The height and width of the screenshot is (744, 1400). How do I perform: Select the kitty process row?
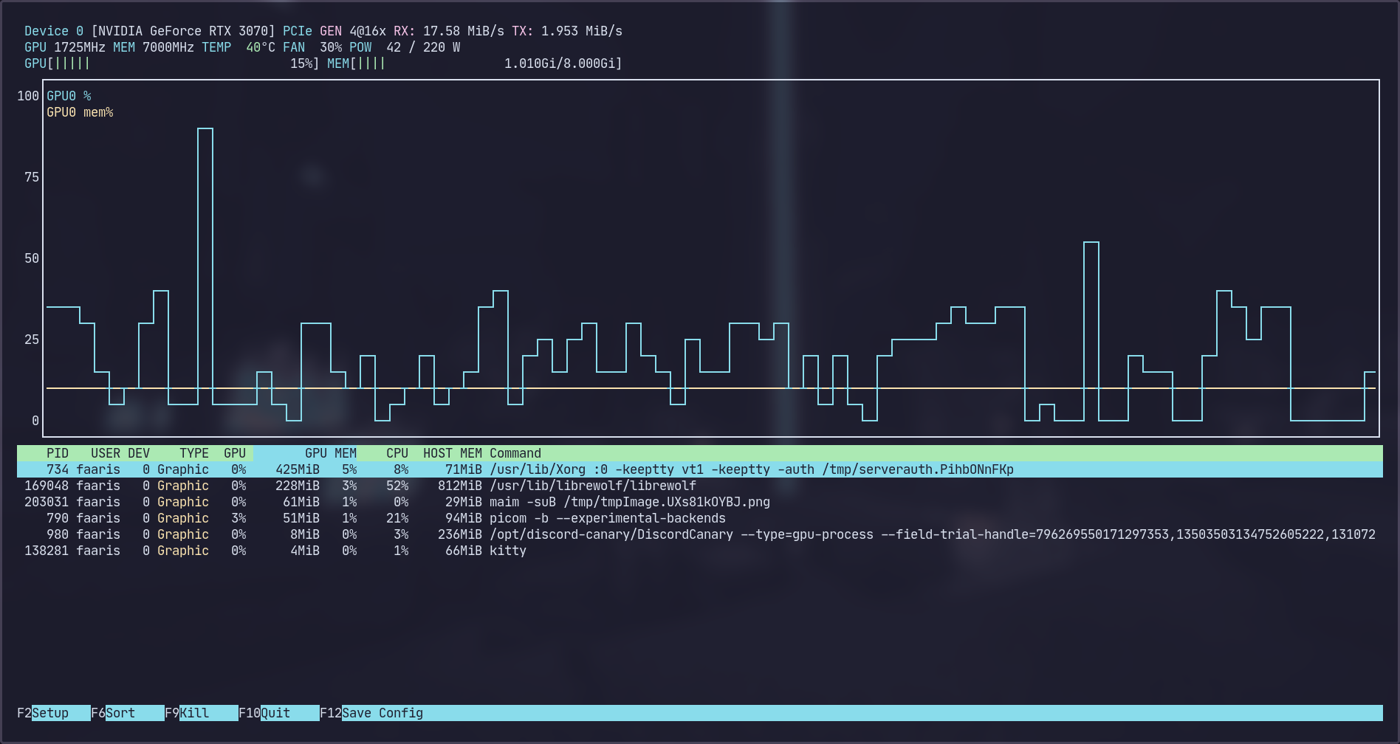click(x=700, y=551)
